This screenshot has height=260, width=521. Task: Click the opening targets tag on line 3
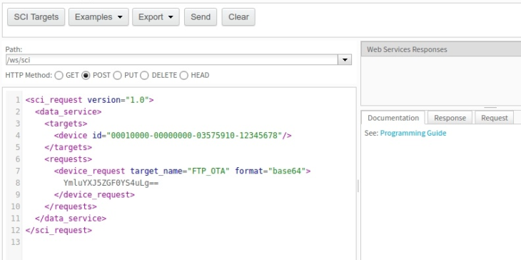[66, 124]
